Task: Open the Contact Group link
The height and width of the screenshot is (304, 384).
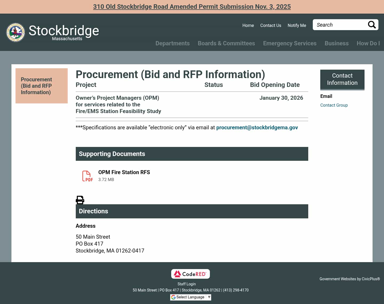Action: (334, 105)
